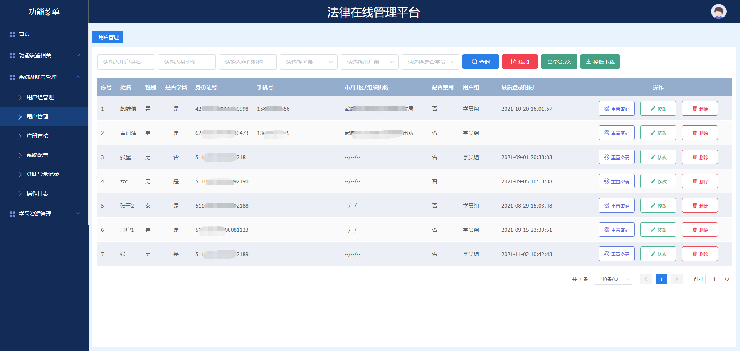Viewport: 740px width, 351px height.
Task: Click the edit pencil icon for 张三2
Action: tap(653, 206)
